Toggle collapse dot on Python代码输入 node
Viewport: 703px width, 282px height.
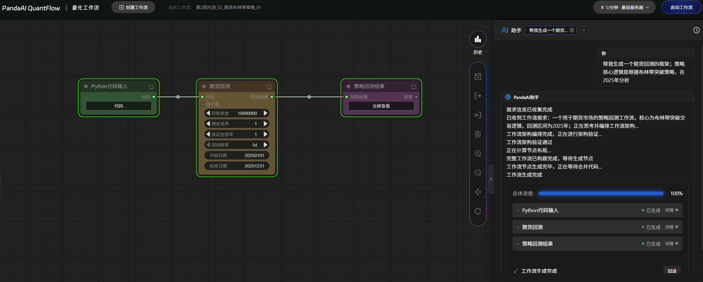click(x=86, y=86)
